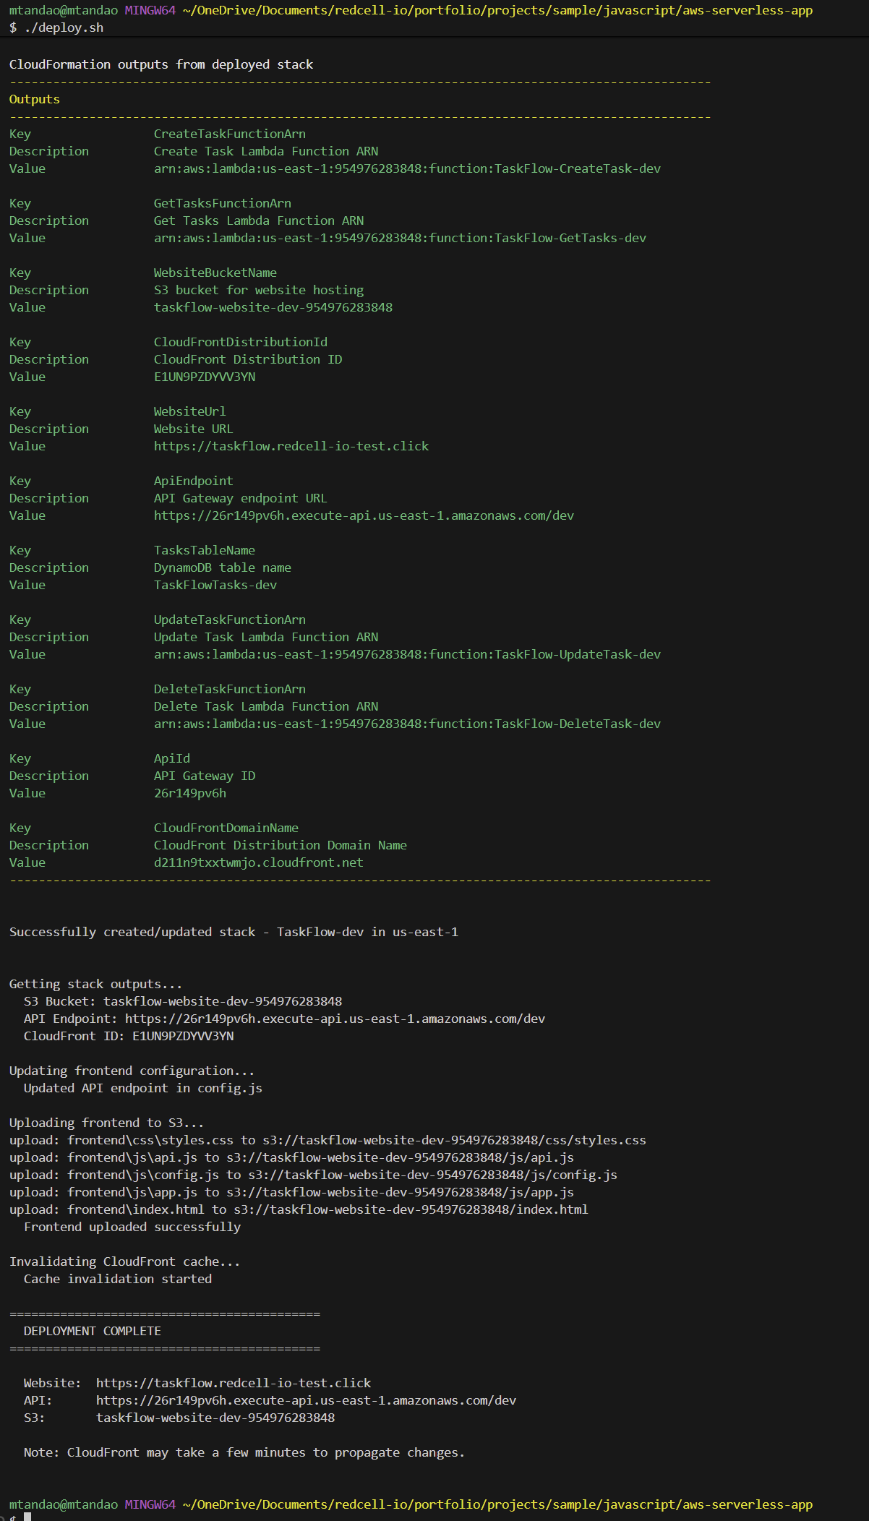Image resolution: width=869 pixels, height=1521 pixels.
Task: Click the UpdateTask Lambda function ARN value
Action: (x=407, y=654)
